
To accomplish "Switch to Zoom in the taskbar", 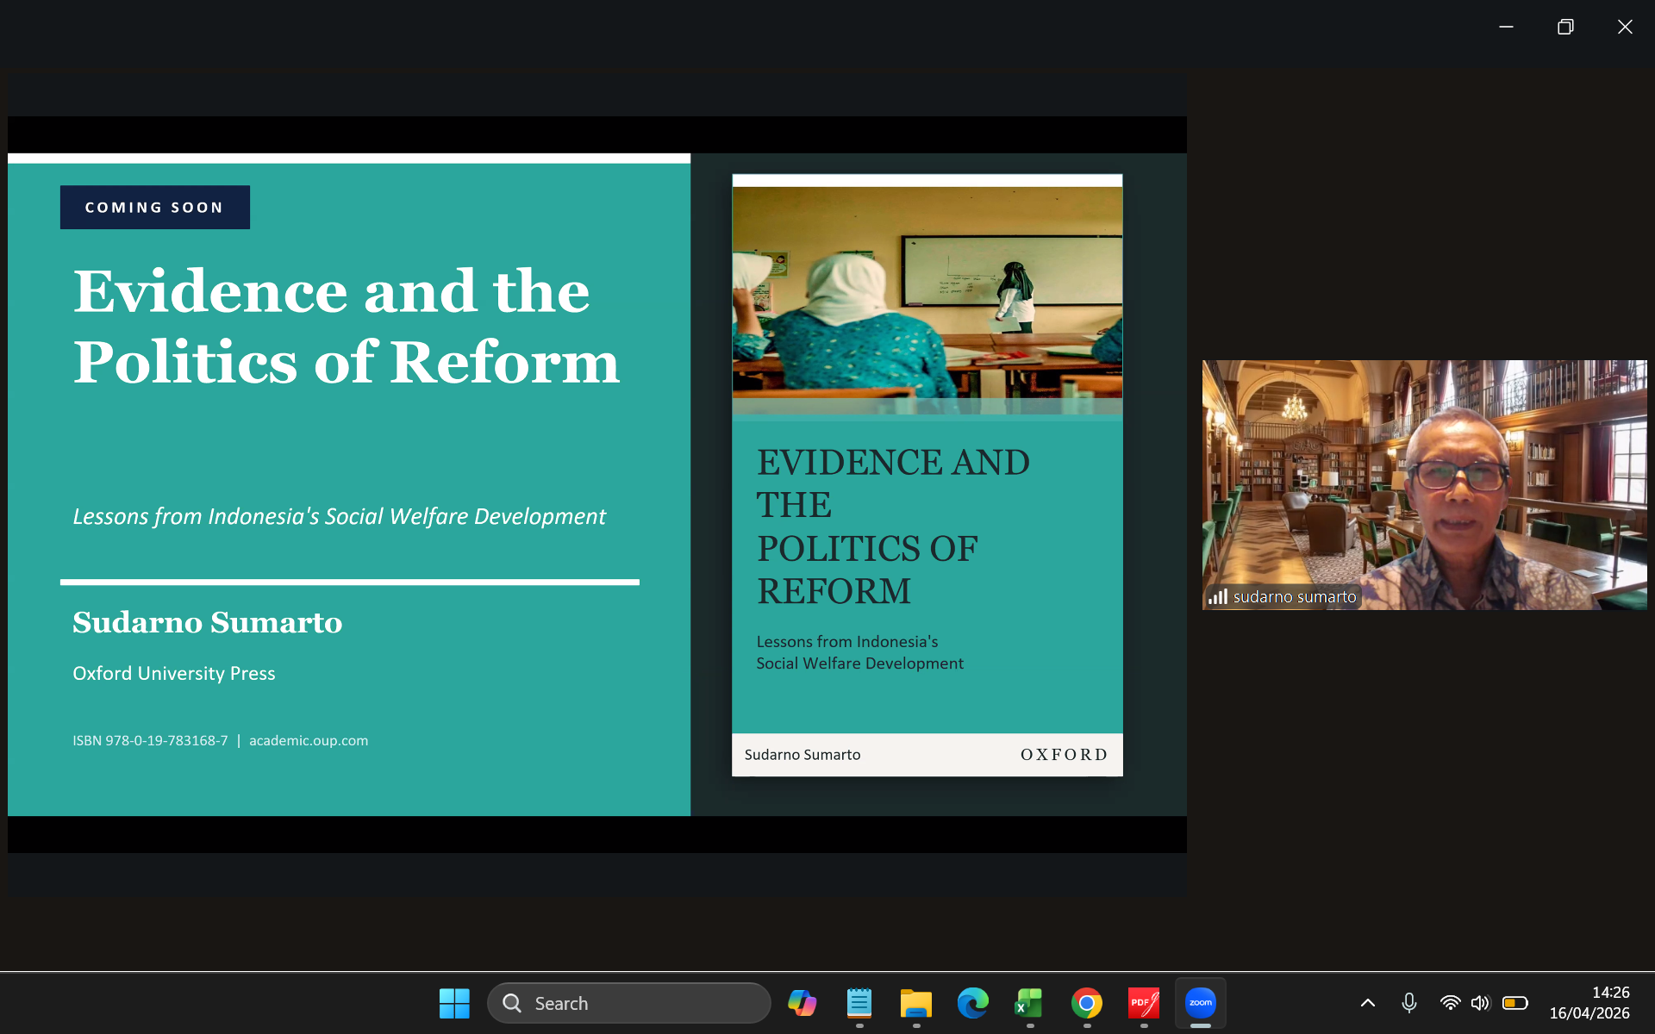I will click(1201, 1003).
